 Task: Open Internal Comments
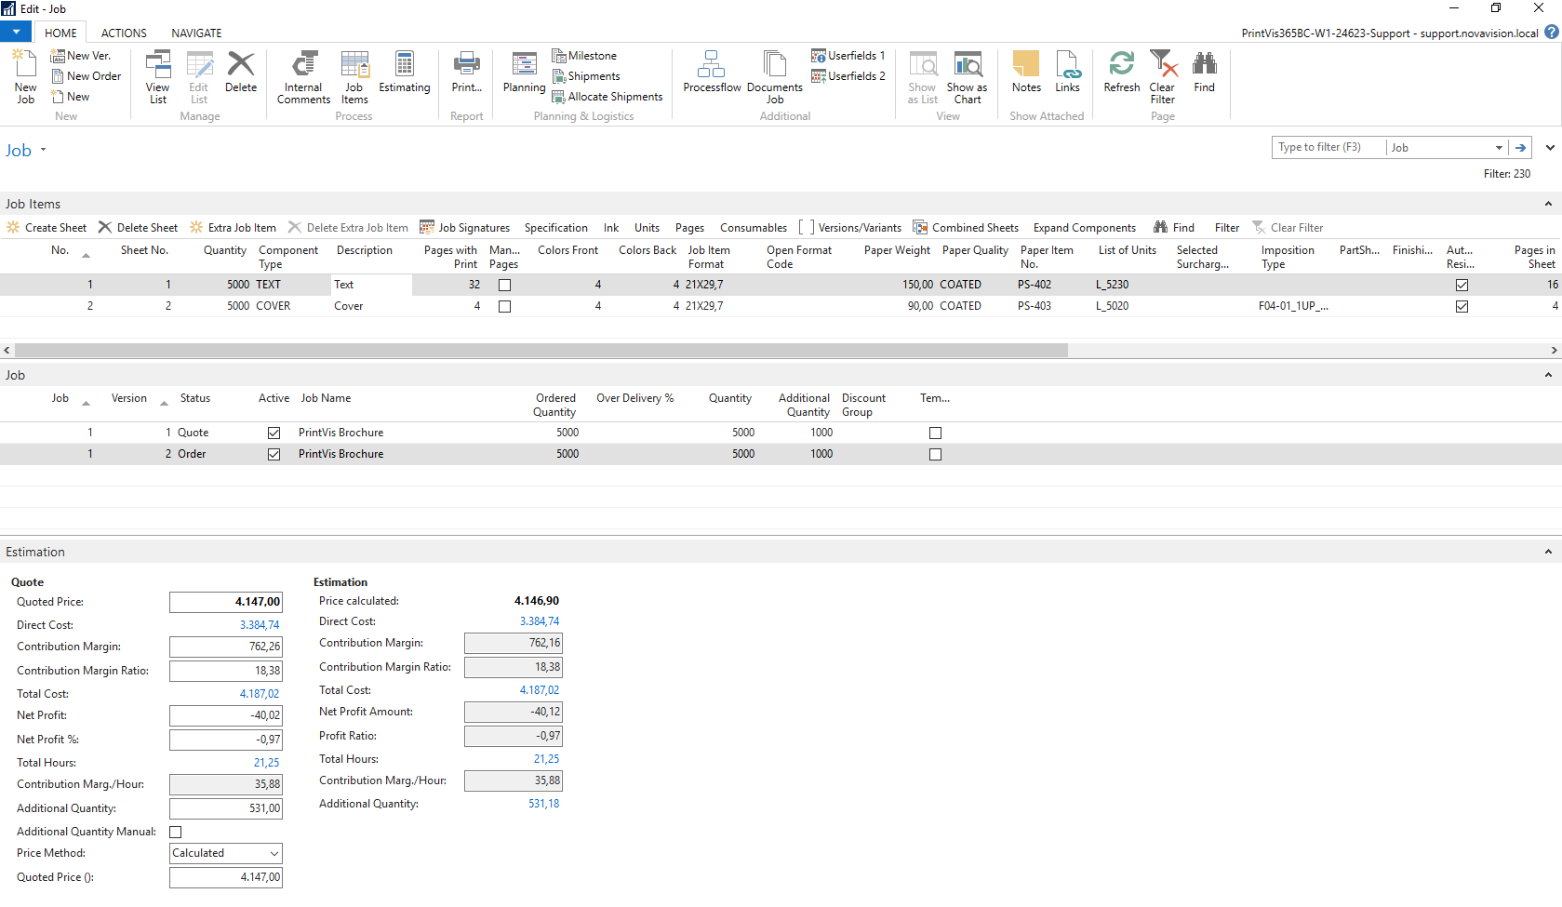click(303, 77)
